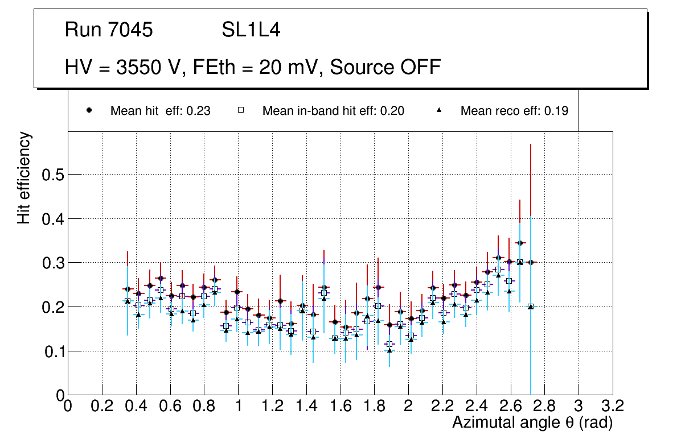
Task: Select the 'Hit efficiency' y-axis title
Action: pyautogui.click(x=24, y=177)
